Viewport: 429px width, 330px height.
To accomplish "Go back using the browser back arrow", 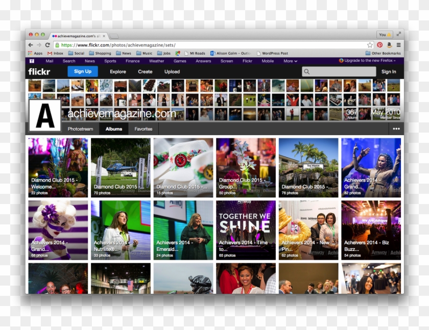I will [31, 45].
